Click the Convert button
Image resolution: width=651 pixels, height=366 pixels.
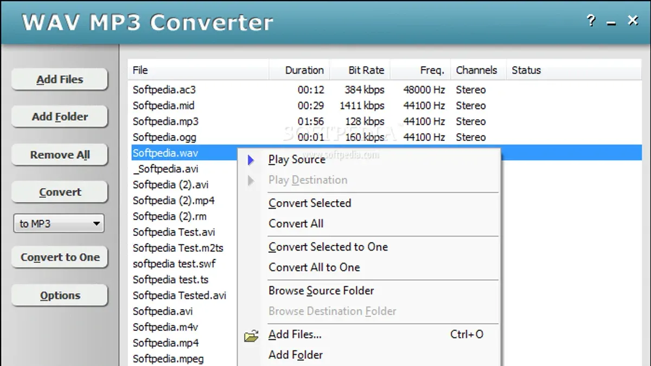click(x=60, y=192)
